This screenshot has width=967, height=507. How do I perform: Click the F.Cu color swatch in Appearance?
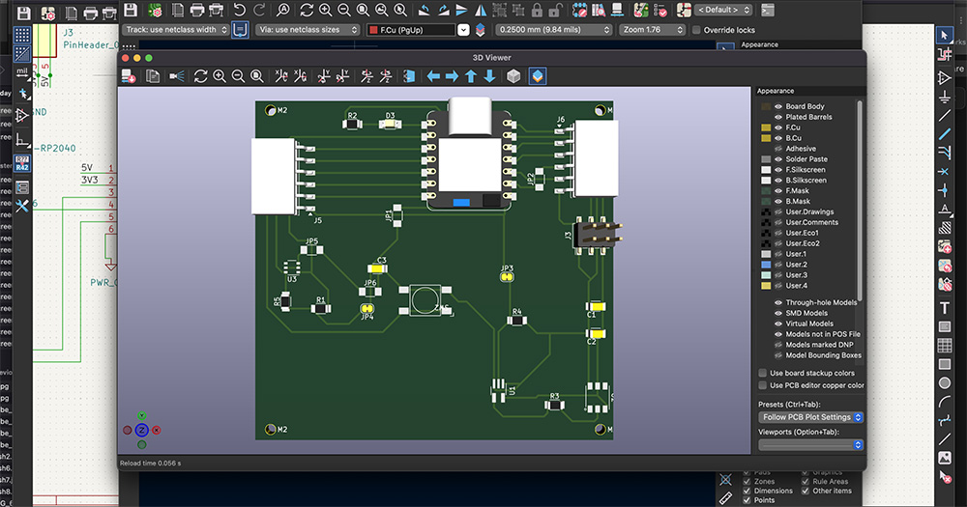coord(766,127)
